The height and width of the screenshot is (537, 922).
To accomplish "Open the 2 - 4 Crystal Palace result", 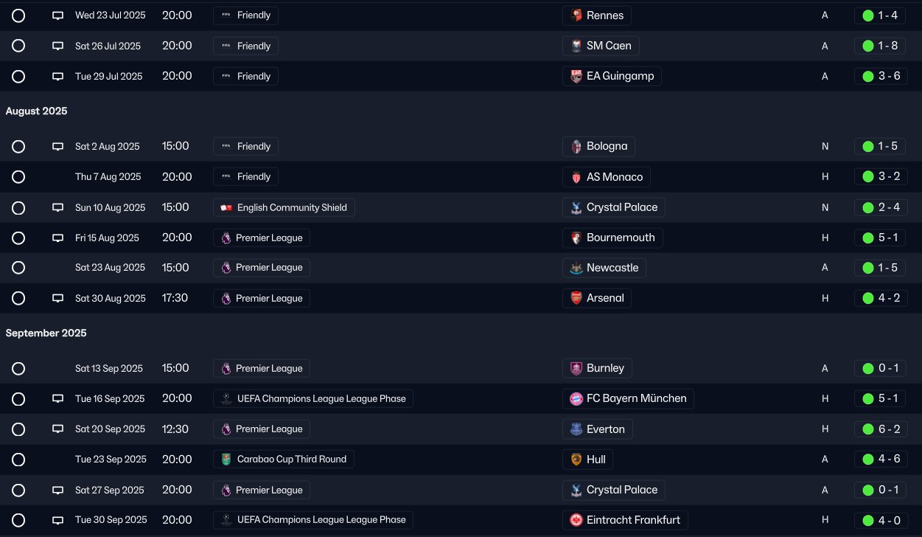I will click(881, 208).
